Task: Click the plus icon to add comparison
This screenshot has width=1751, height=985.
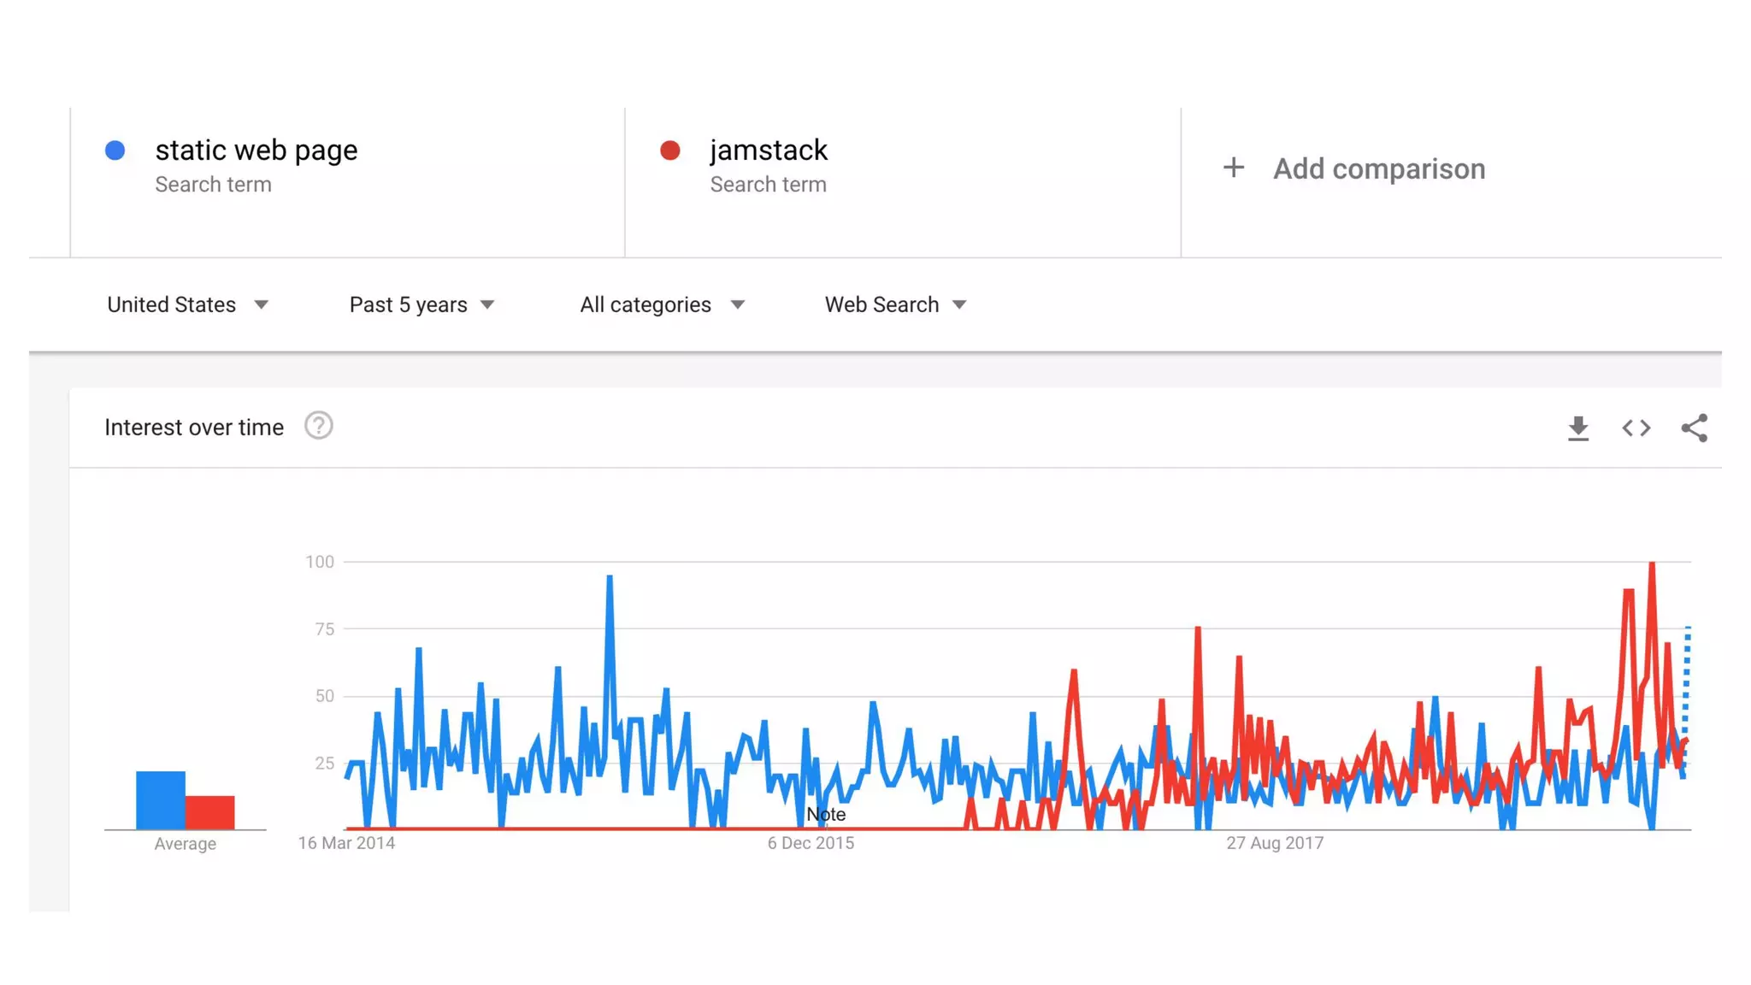Action: click(x=1233, y=168)
